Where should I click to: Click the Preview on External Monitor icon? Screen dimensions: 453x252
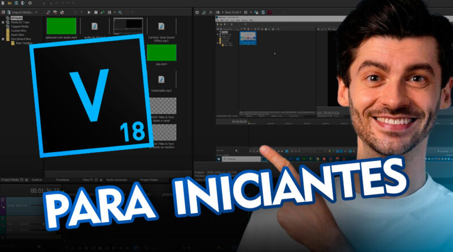204,12
